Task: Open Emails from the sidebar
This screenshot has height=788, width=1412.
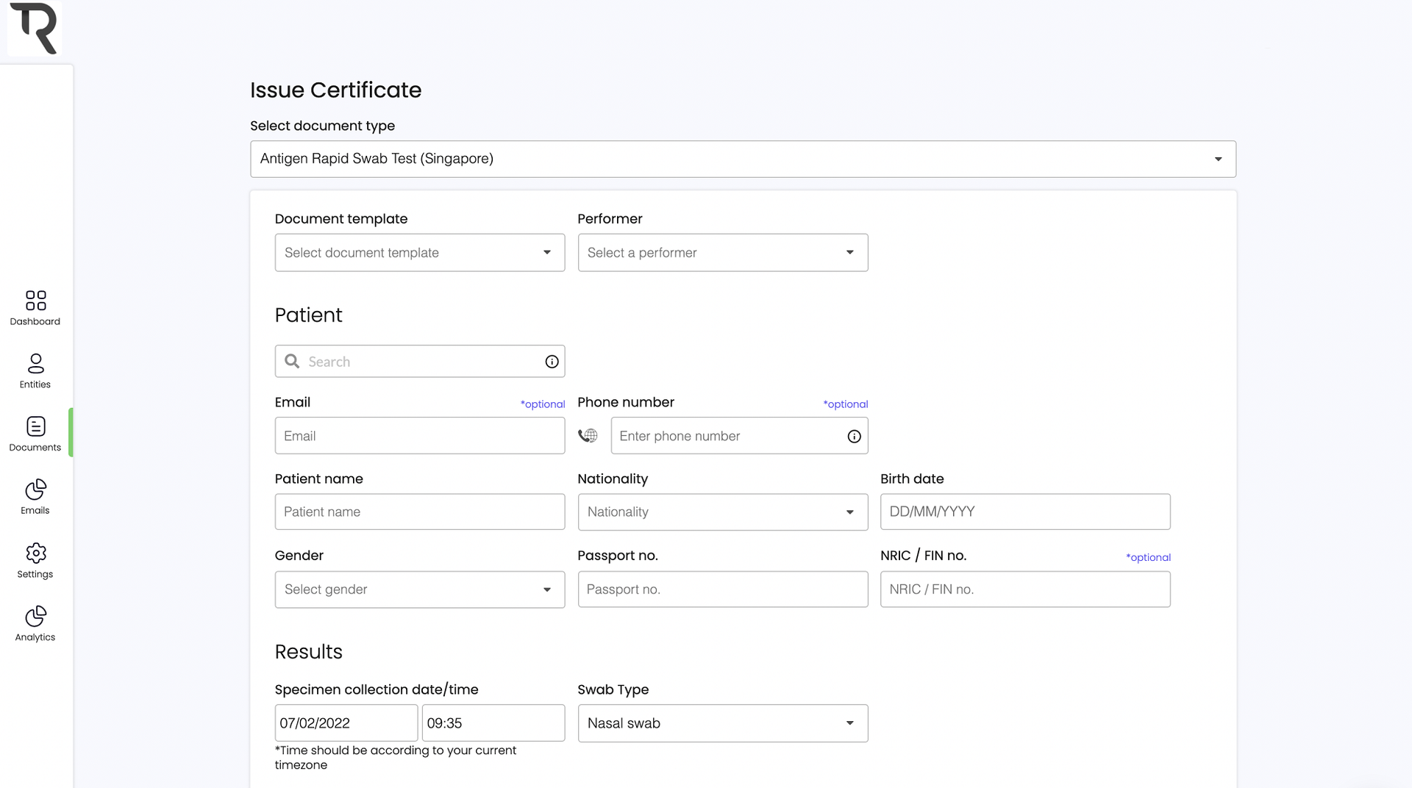Action: pyautogui.click(x=35, y=497)
